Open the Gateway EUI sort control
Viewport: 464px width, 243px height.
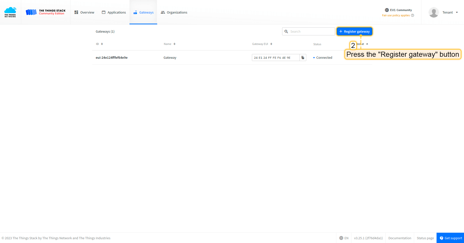(x=271, y=44)
